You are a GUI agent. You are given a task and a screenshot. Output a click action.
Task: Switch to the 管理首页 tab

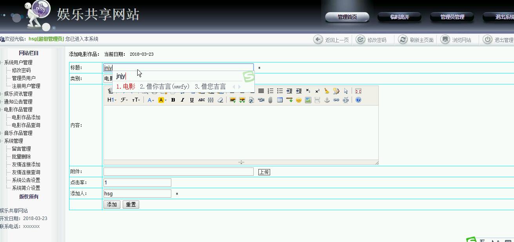click(347, 17)
